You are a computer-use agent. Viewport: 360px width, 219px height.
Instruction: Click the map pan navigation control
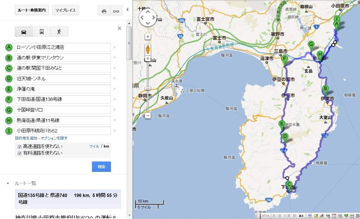(x=148, y=18)
